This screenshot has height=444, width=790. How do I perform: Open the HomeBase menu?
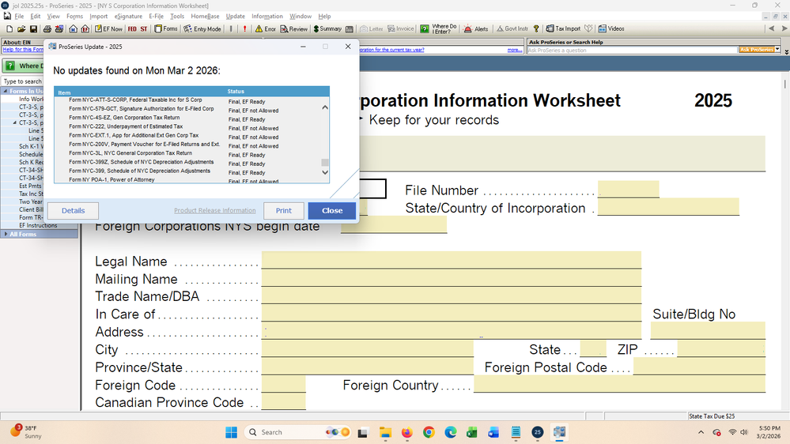[205, 16]
